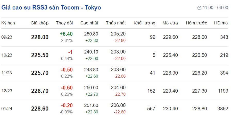This screenshot has height=117, width=231.
Task: Click the clock icon beside 11:00 - 06:00
Action: pyautogui.click(x=199, y=8)
